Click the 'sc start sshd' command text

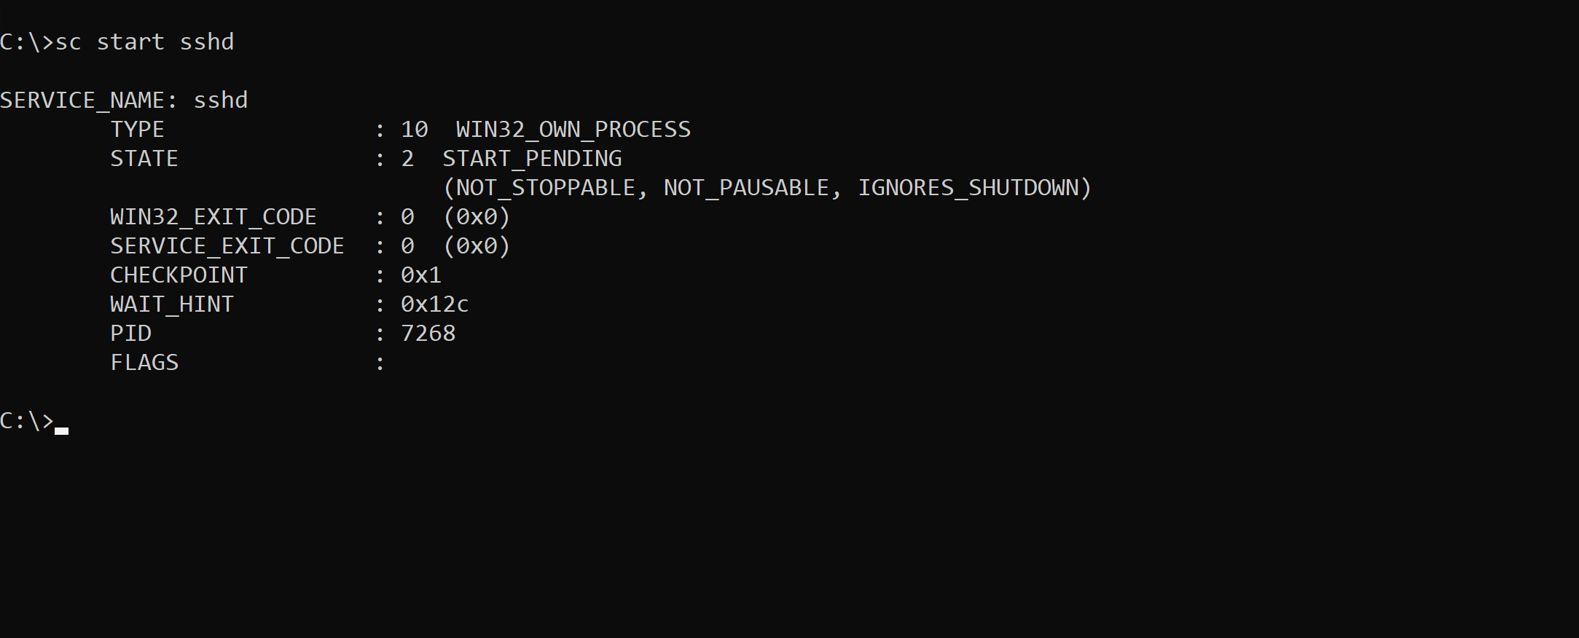coord(144,42)
